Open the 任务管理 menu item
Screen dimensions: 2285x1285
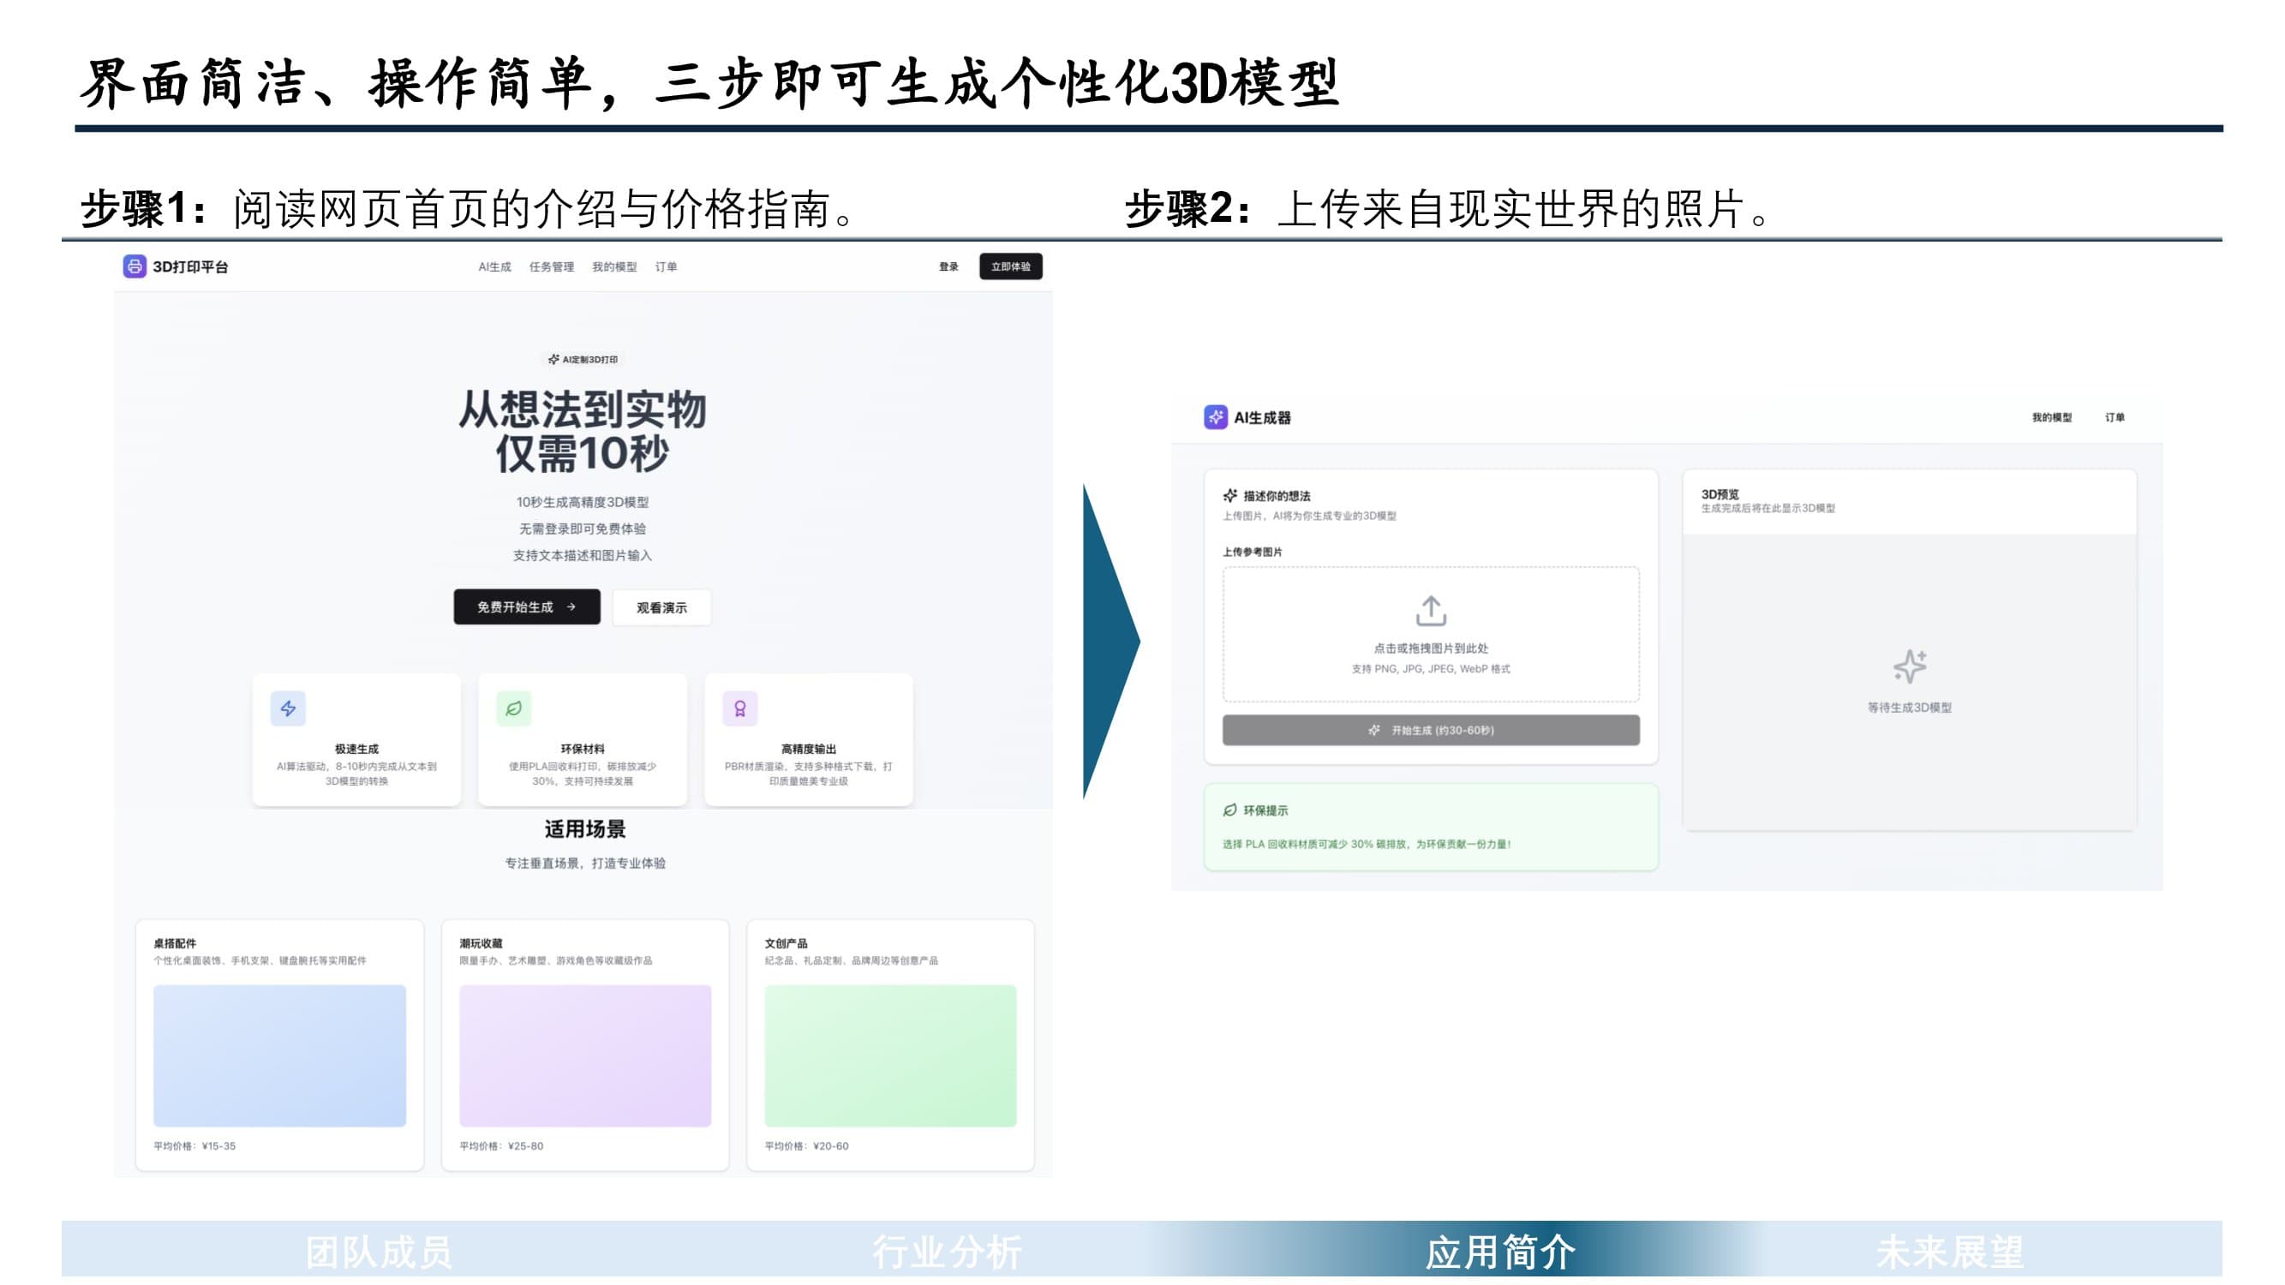pos(552,266)
